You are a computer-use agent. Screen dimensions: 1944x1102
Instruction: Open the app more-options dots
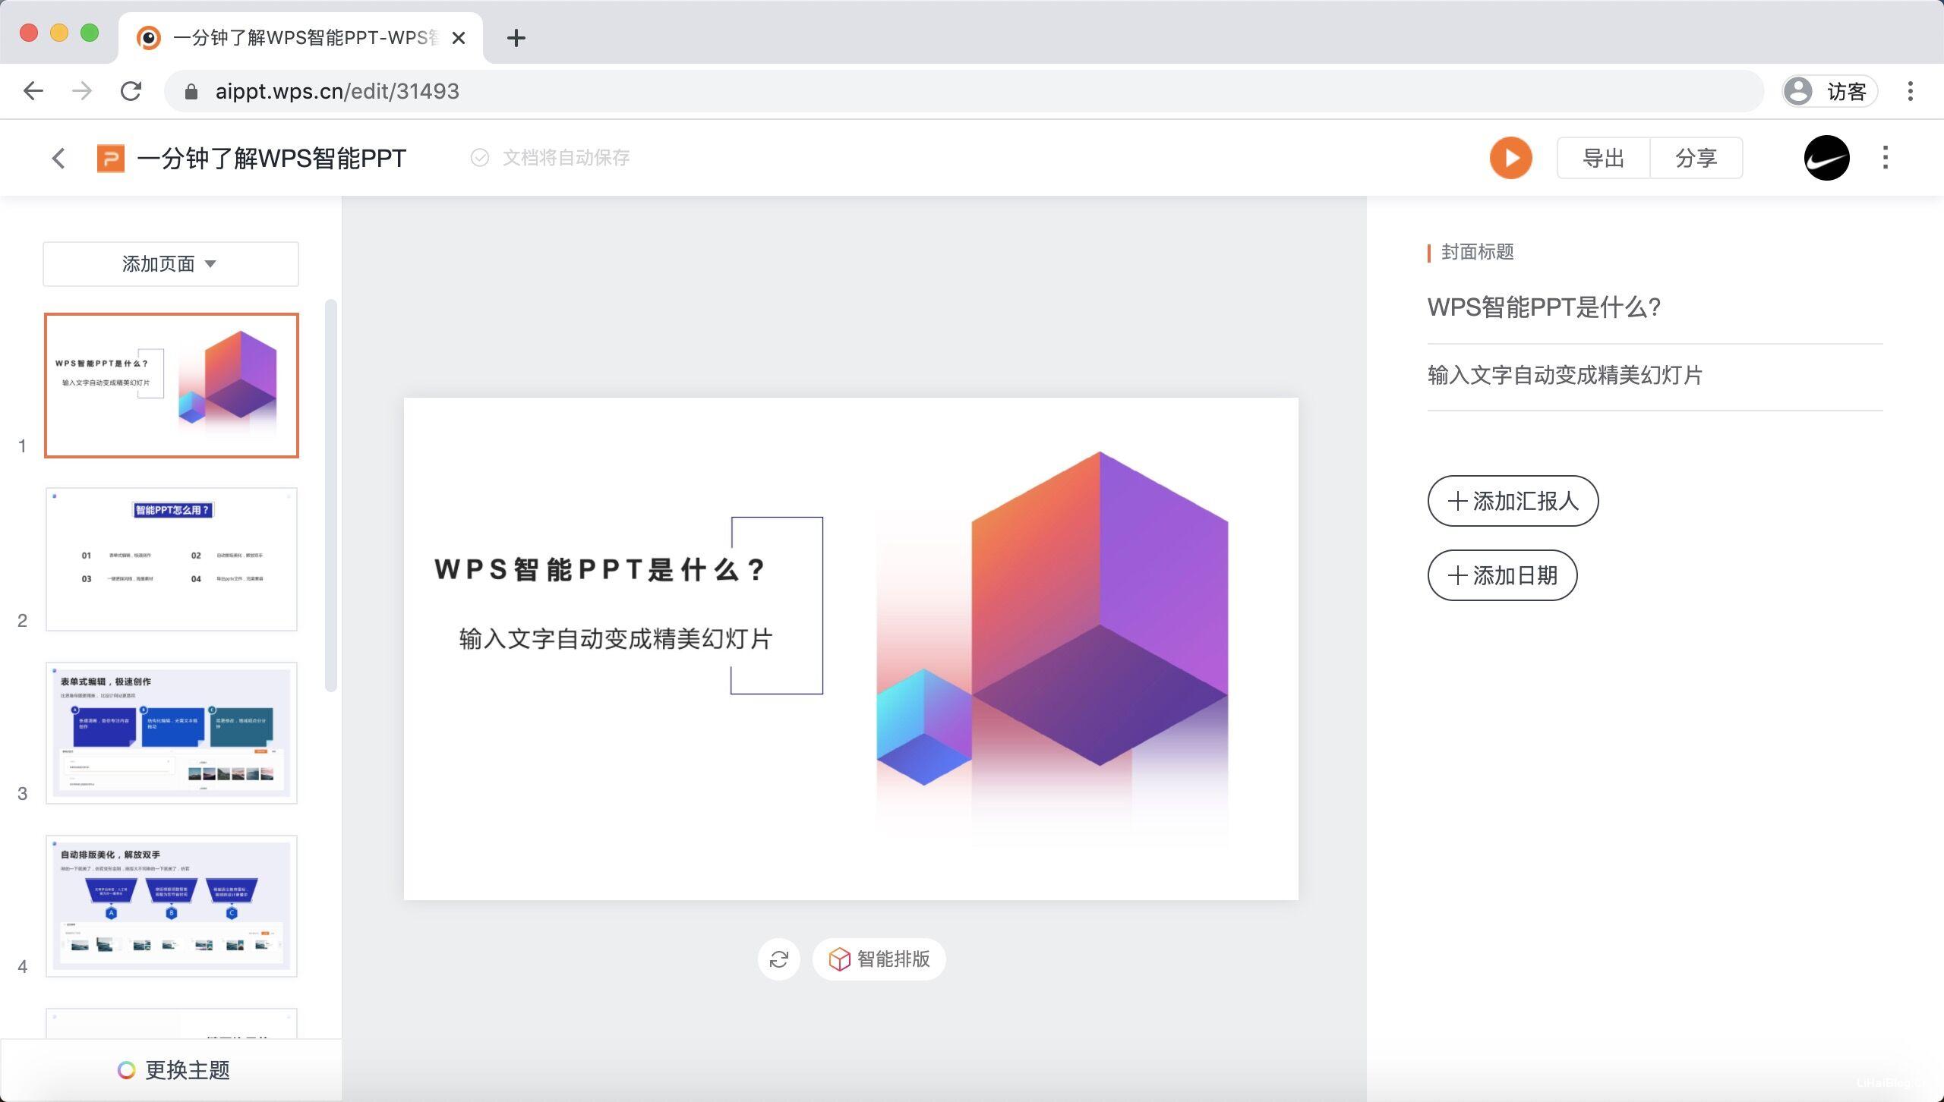pyautogui.click(x=1886, y=158)
